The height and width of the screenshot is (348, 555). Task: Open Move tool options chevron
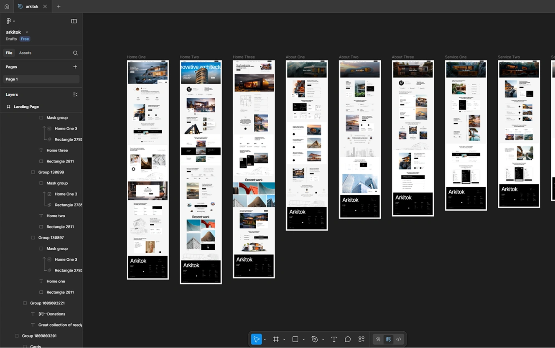pyautogui.click(x=265, y=340)
